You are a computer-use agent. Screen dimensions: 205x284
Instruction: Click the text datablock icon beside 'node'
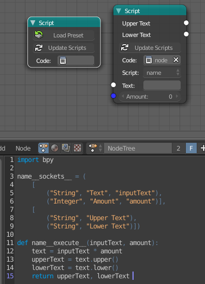[x=149, y=60]
